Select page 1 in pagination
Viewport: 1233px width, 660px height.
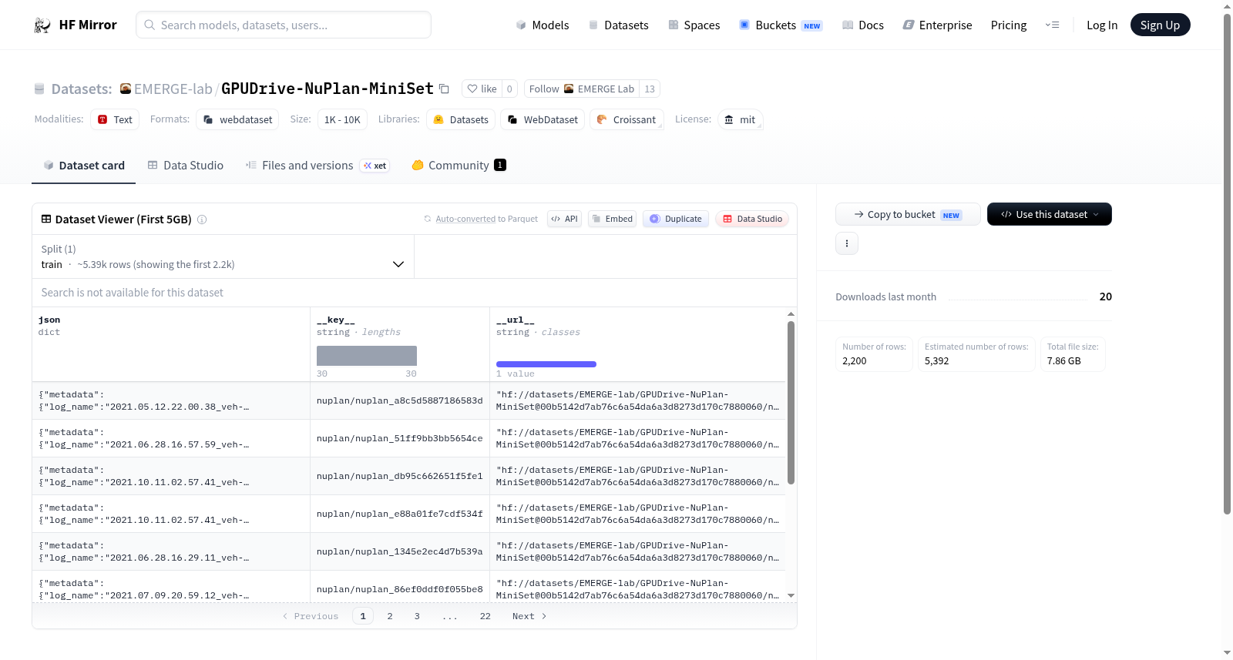click(x=363, y=616)
